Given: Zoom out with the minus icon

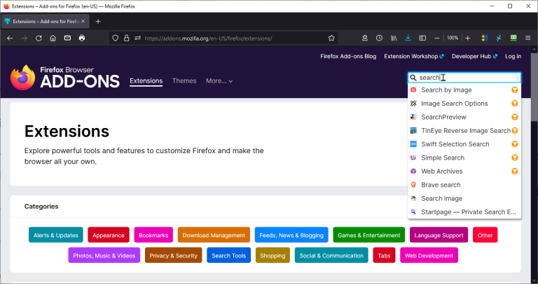Looking at the screenshot, I should pos(437,38).
